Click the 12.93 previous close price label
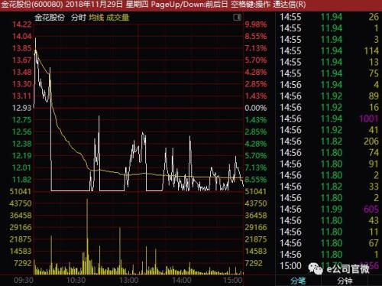 pyautogui.click(x=21, y=108)
